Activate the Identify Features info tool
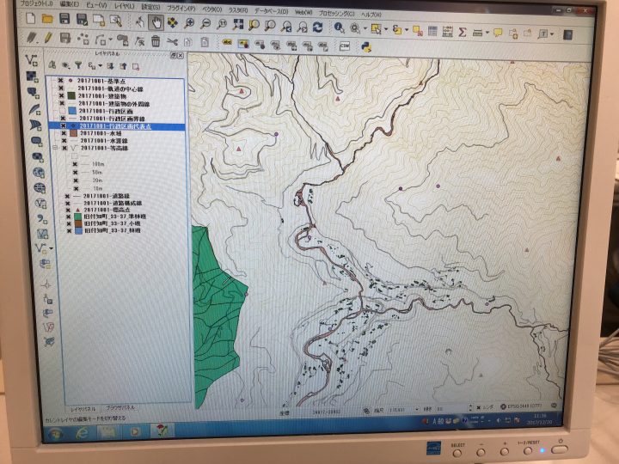The height and width of the screenshot is (464, 619). coord(339,27)
